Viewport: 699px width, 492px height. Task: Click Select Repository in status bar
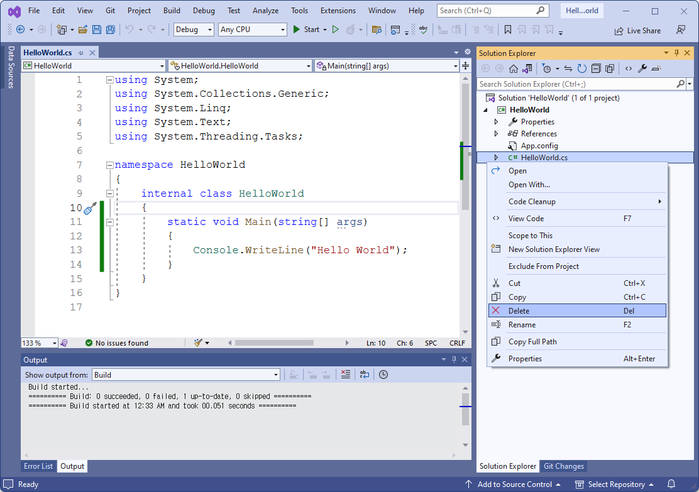[614, 484]
